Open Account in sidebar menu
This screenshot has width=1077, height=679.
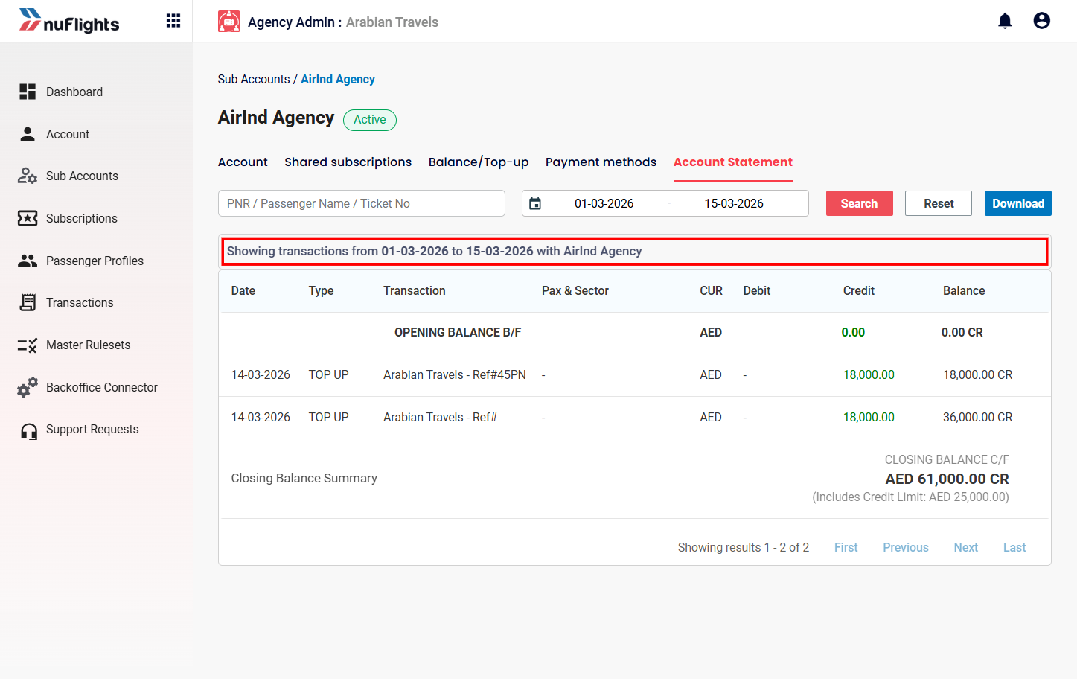tap(68, 134)
